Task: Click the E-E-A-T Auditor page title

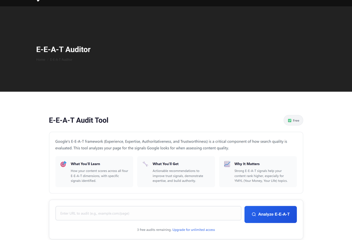Action: [x=63, y=49]
